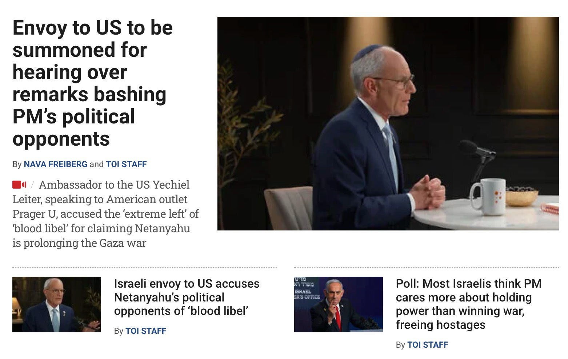Click TOI STAFF byline under main headline
The image size is (568, 359).
[x=126, y=164]
